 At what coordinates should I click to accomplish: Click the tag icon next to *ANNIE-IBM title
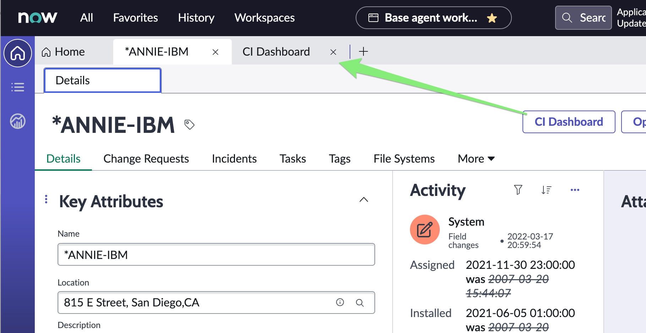pyautogui.click(x=189, y=124)
